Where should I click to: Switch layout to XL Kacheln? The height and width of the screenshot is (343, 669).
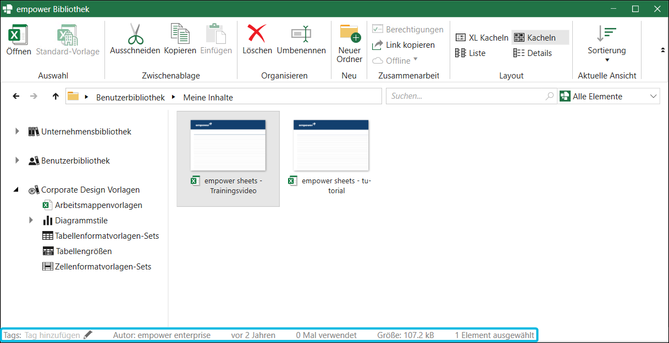[482, 38]
